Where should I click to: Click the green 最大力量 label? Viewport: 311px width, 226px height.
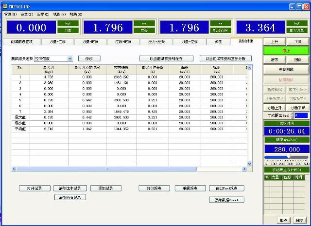pos(297,30)
